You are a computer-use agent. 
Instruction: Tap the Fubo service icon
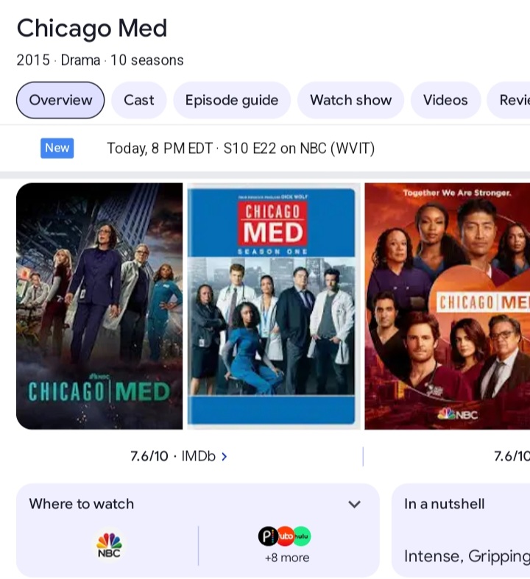click(285, 536)
